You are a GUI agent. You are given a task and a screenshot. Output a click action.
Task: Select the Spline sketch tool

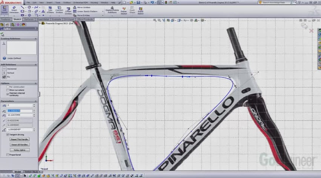[36, 8]
